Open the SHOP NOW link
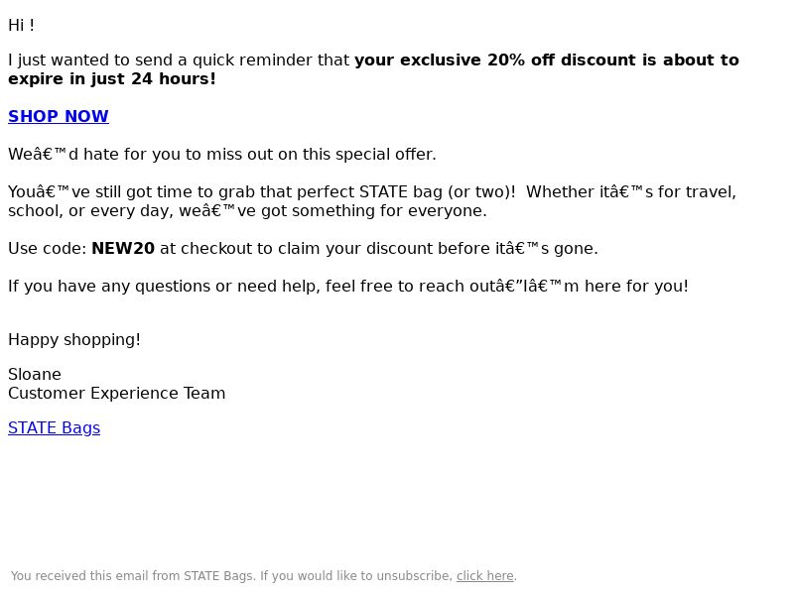Image resolution: width=794 pixels, height=595 pixels. (x=59, y=116)
